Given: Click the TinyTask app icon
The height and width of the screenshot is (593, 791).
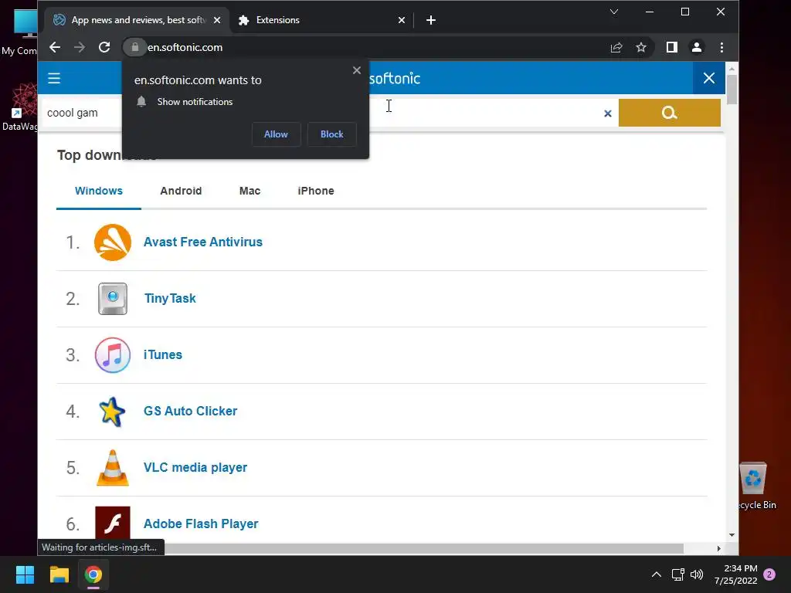Looking at the screenshot, I should (113, 299).
